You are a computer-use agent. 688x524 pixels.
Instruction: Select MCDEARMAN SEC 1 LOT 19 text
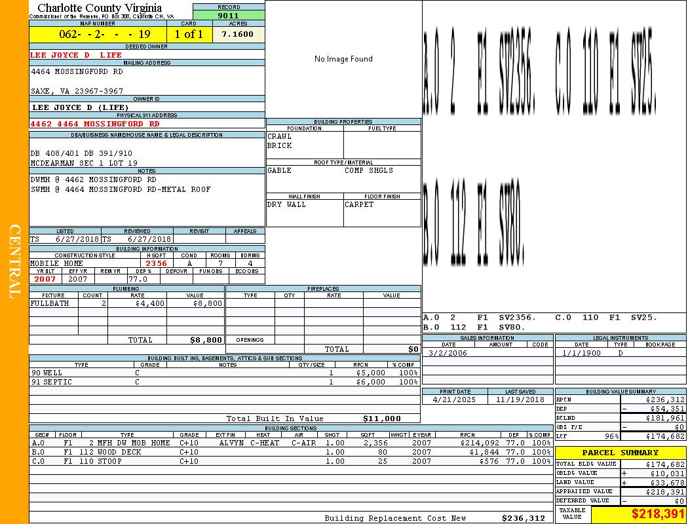[84, 163]
